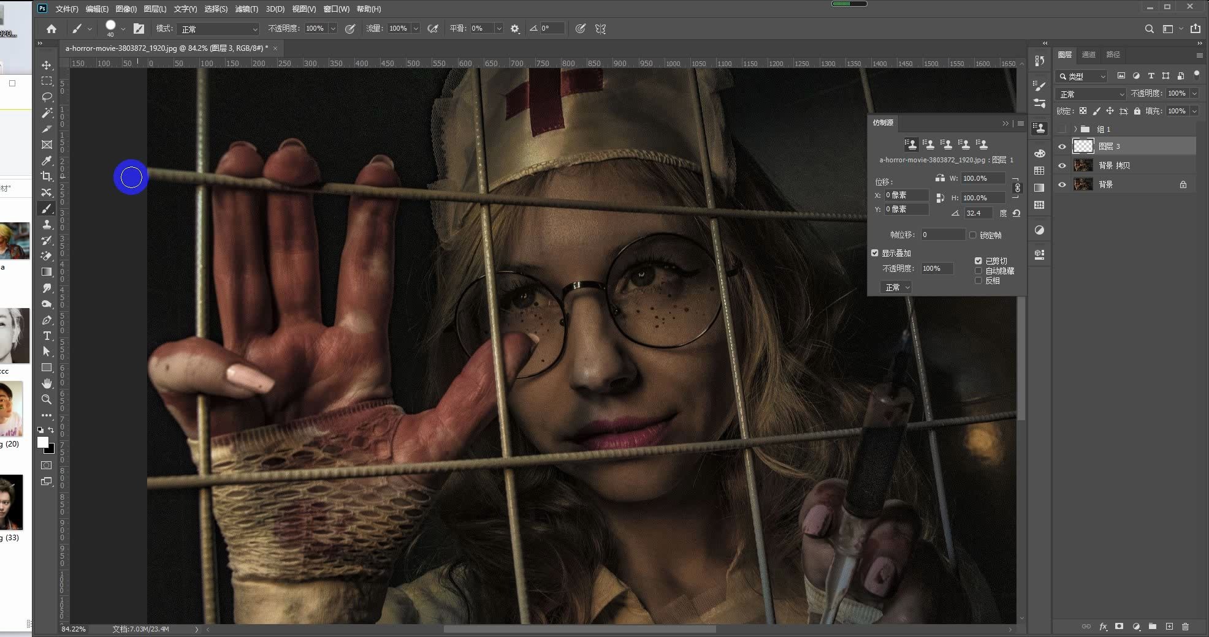The image size is (1209, 637).
Task: Select the Zoom tool in toolbar
Action: (47, 399)
